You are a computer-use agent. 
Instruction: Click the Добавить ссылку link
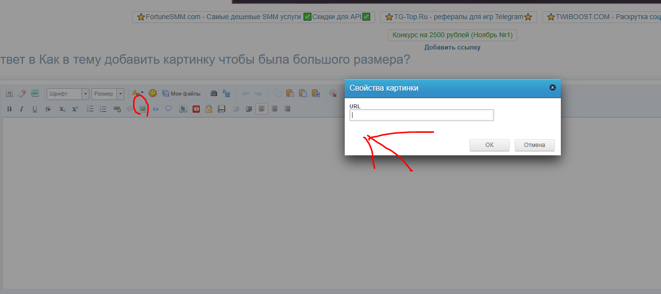coord(452,48)
